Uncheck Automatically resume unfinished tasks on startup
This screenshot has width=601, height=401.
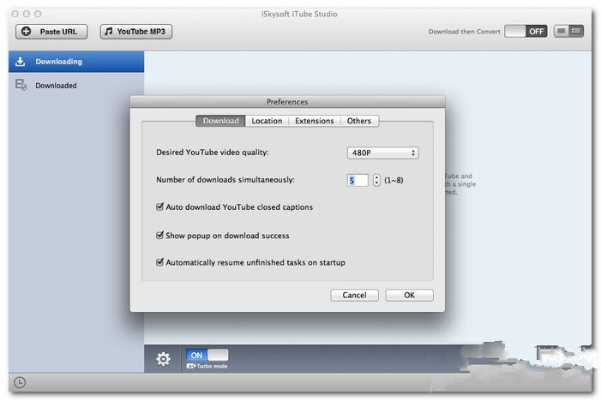[159, 262]
